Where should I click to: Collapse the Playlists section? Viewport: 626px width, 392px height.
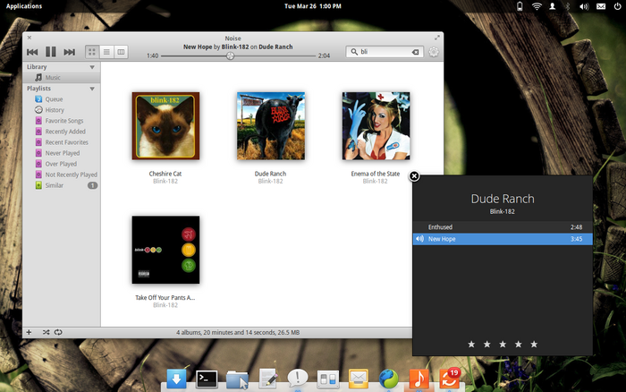(91, 89)
